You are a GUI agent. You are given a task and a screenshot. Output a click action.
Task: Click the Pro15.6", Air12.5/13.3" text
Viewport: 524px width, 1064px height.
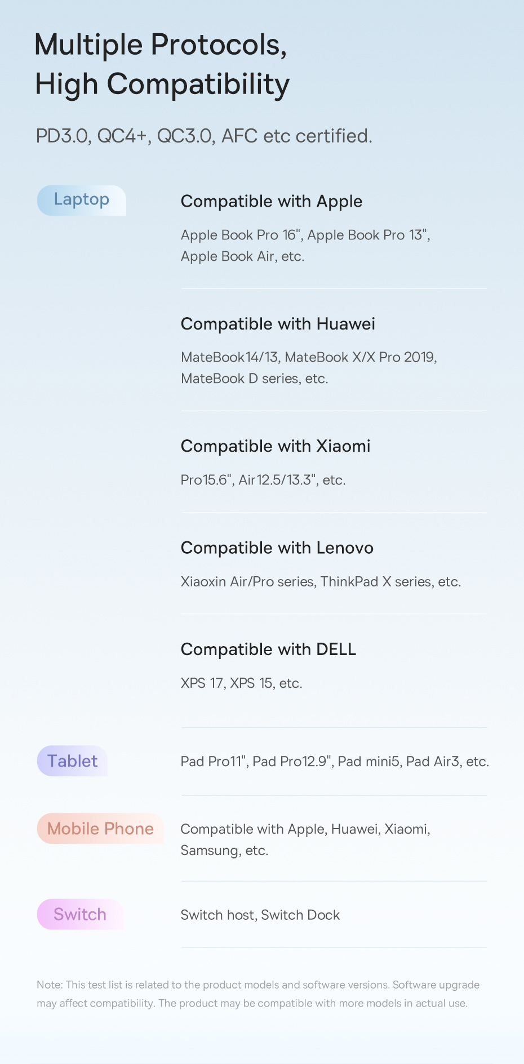tap(263, 480)
